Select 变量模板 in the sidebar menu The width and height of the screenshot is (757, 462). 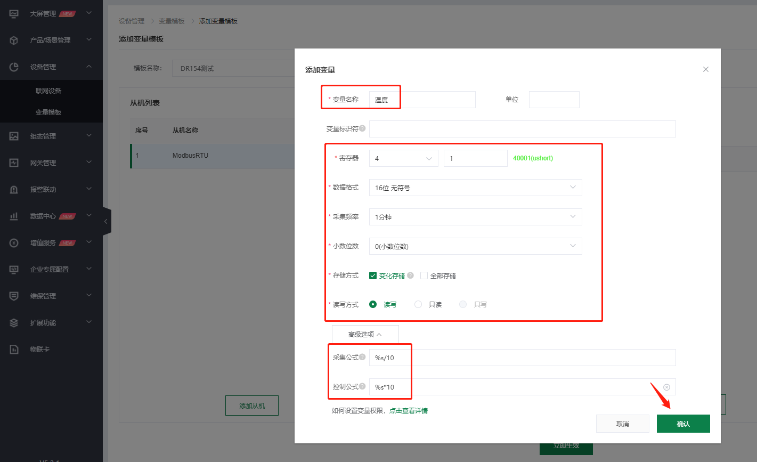(x=48, y=112)
